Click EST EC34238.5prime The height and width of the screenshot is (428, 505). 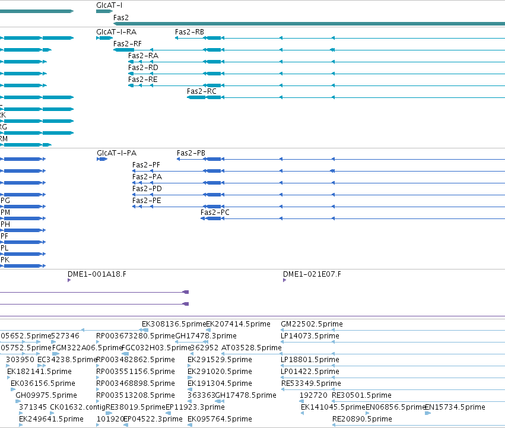[x=67, y=360]
